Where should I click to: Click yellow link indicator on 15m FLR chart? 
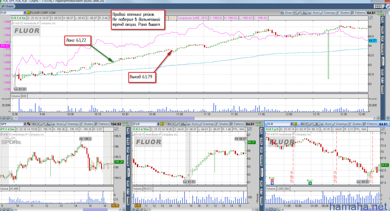[x=162, y=124]
